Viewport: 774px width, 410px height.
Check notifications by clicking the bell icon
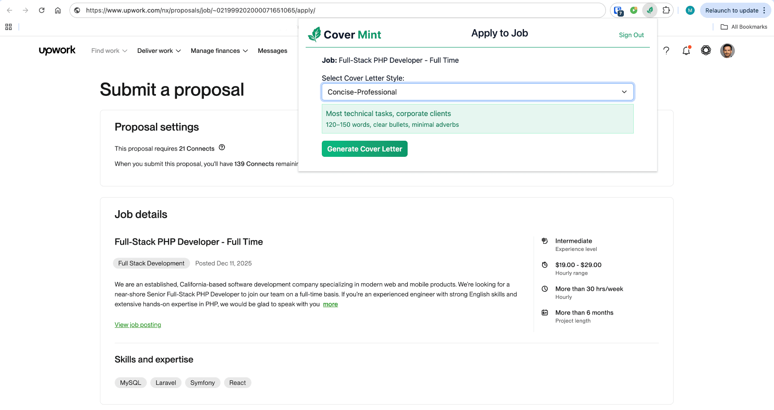coord(686,51)
